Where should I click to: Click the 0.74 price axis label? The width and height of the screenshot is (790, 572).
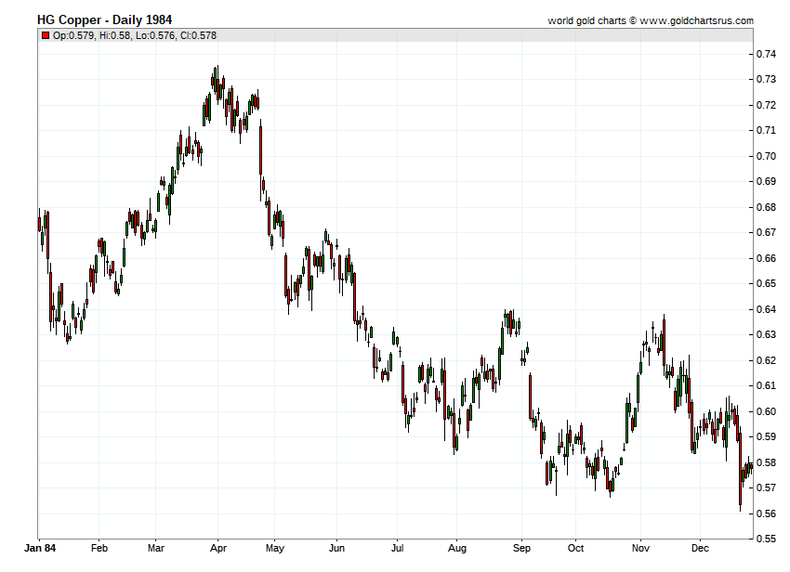pyautogui.click(x=767, y=54)
